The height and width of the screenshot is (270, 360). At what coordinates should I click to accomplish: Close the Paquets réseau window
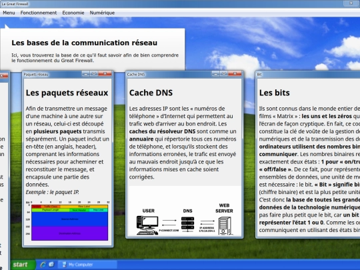pos(105,74)
